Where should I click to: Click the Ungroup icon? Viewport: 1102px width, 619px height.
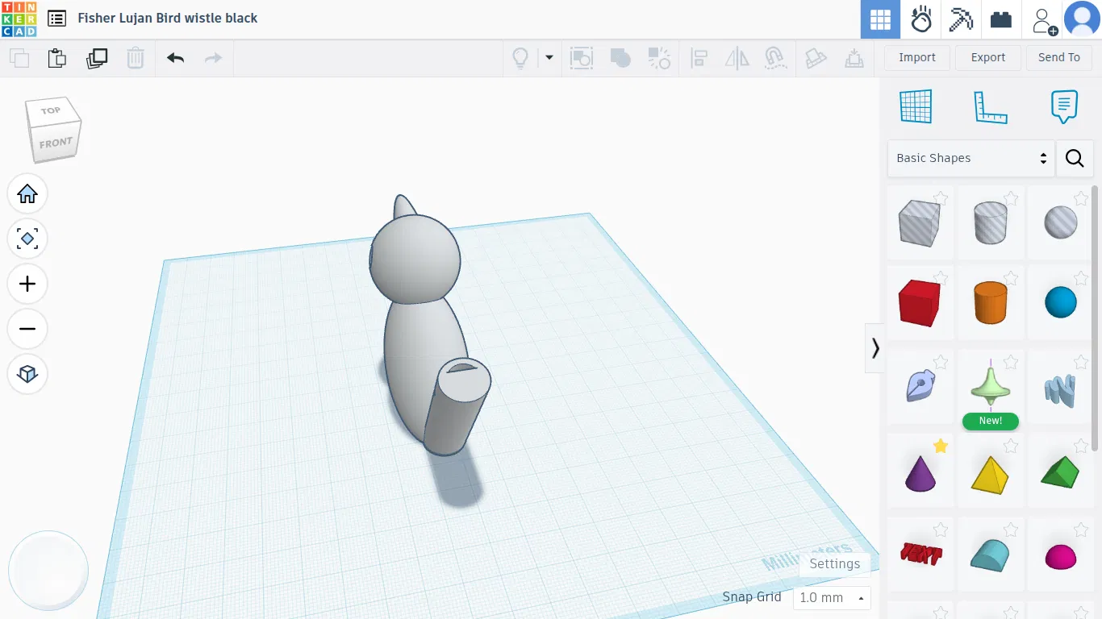(659, 58)
